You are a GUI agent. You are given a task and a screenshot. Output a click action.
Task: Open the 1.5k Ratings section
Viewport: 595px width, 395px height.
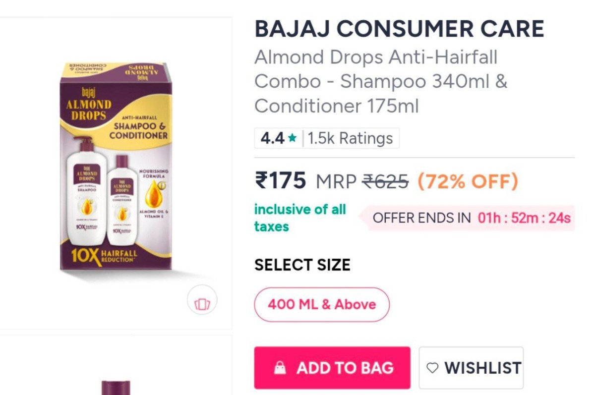350,138
